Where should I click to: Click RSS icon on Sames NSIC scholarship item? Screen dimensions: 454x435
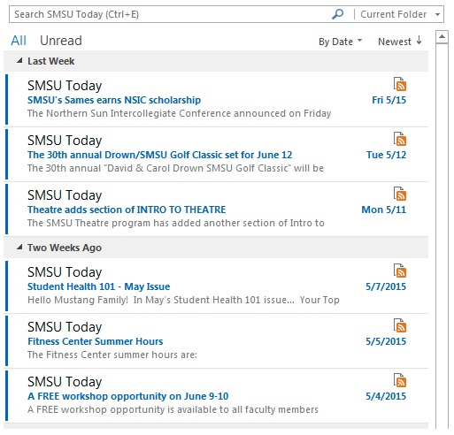[400, 84]
